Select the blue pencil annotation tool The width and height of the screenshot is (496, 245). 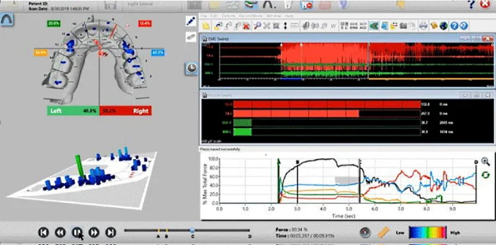point(191,22)
